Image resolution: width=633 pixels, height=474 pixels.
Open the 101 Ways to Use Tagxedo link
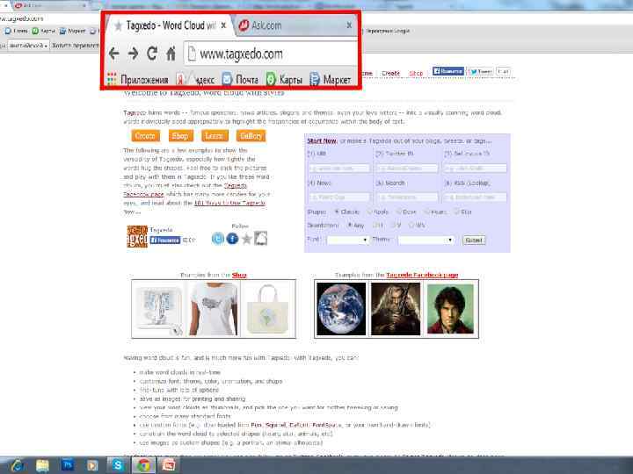coord(229,203)
